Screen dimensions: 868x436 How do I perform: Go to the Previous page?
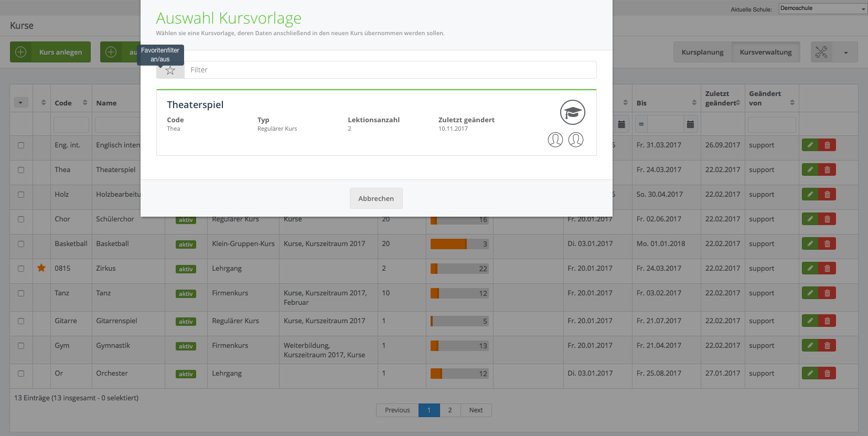coord(397,410)
